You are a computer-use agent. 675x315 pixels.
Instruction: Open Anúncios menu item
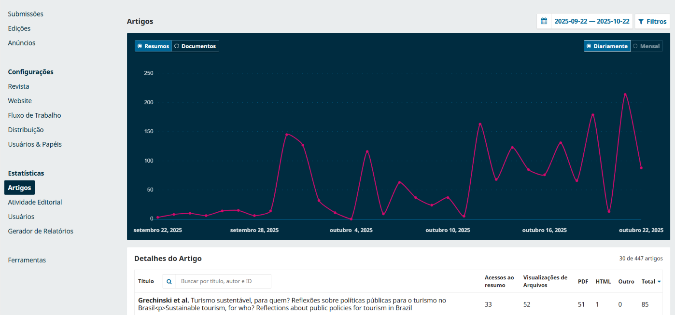click(x=22, y=43)
